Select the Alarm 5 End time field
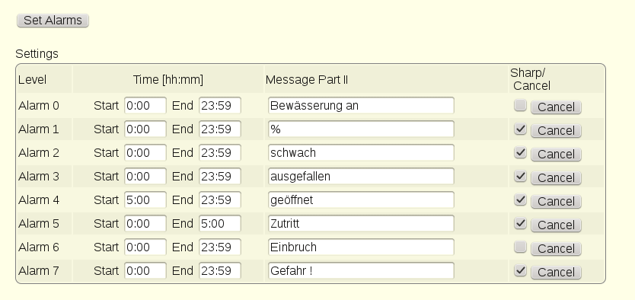The image size is (635, 300). pos(220,224)
